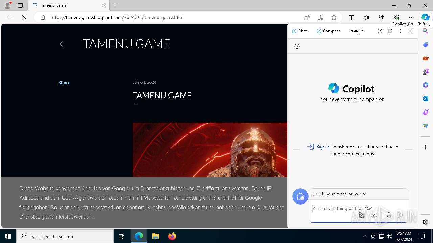Image resolution: width=433 pixels, height=243 pixels.
Task: Click the July 04, 2024 date
Action: (144, 82)
